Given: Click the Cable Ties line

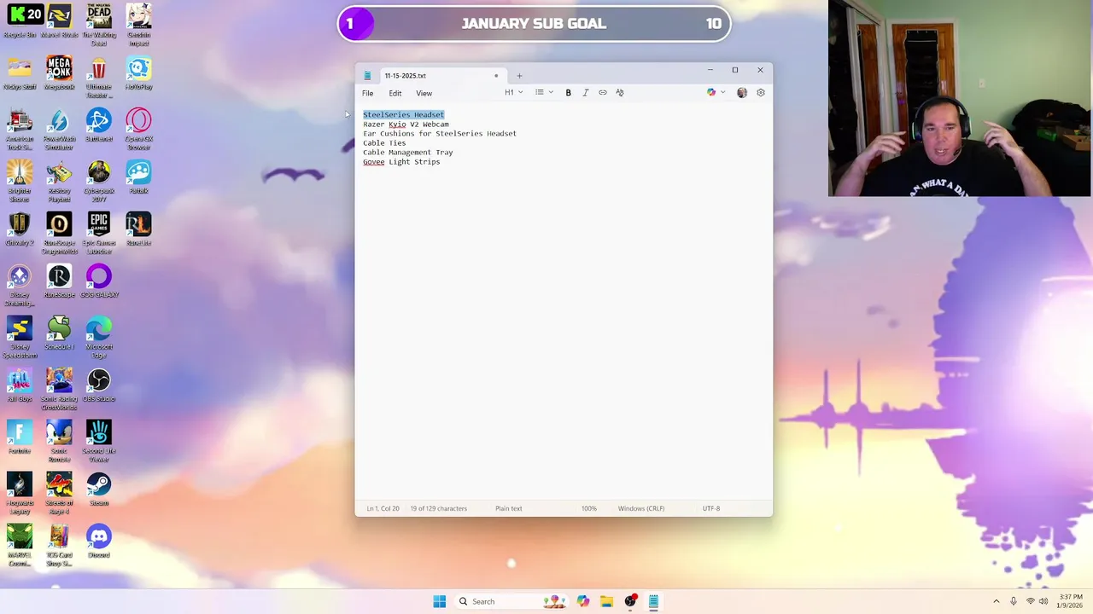Looking at the screenshot, I should pos(384,143).
